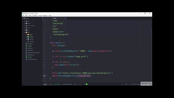
Task: Click the Project linter scope in status bar
Action: [50, 84]
